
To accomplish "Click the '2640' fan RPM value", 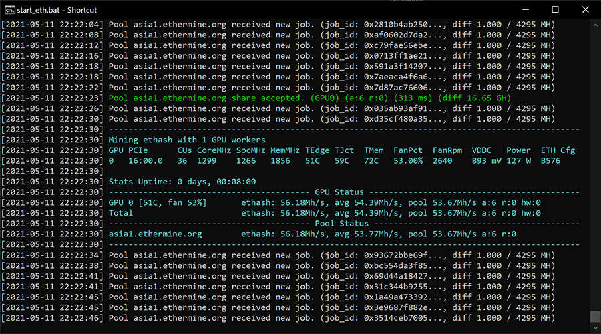I will [x=442, y=161].
